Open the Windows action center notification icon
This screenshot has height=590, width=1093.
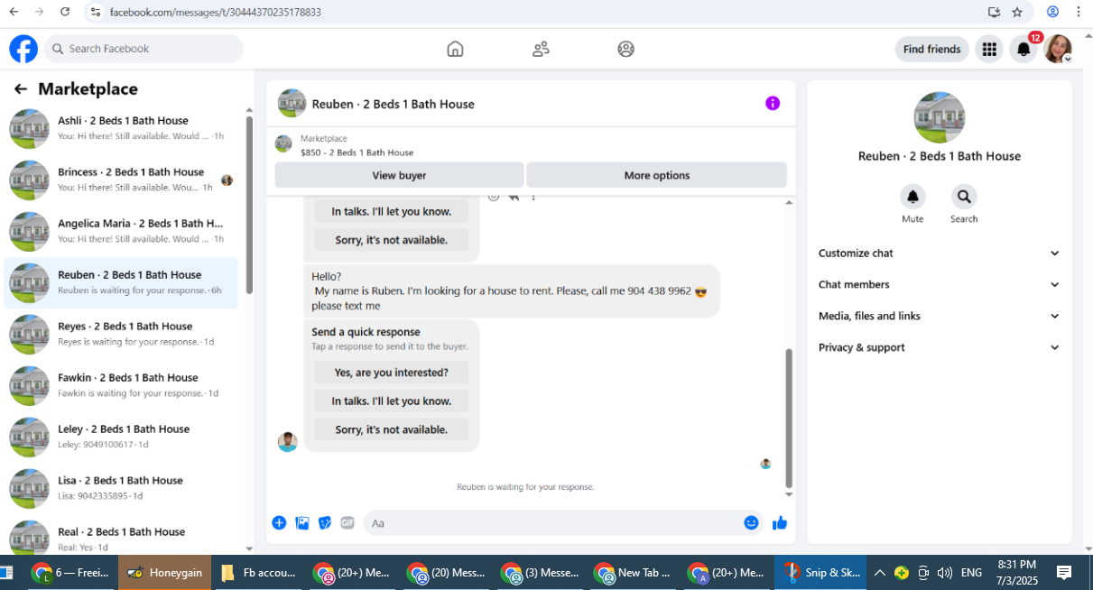pos(1064,572)
